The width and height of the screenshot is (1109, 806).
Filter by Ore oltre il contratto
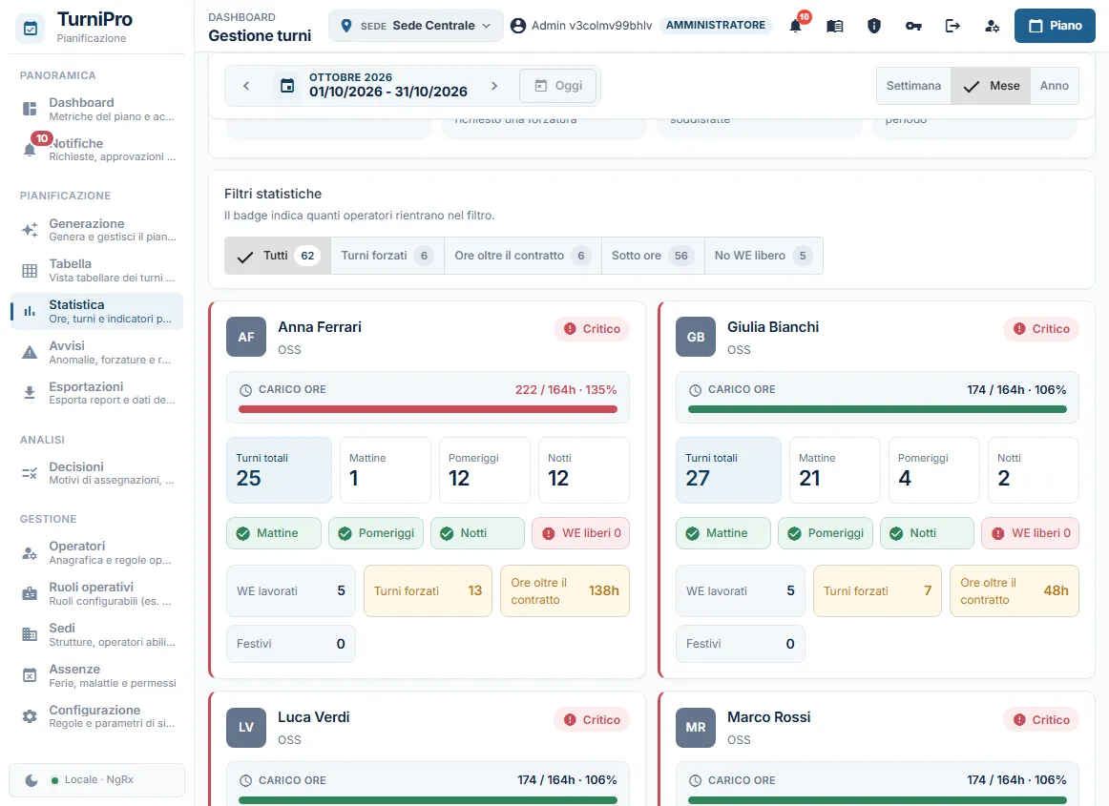pyautogui.click(x=523, y=256)
